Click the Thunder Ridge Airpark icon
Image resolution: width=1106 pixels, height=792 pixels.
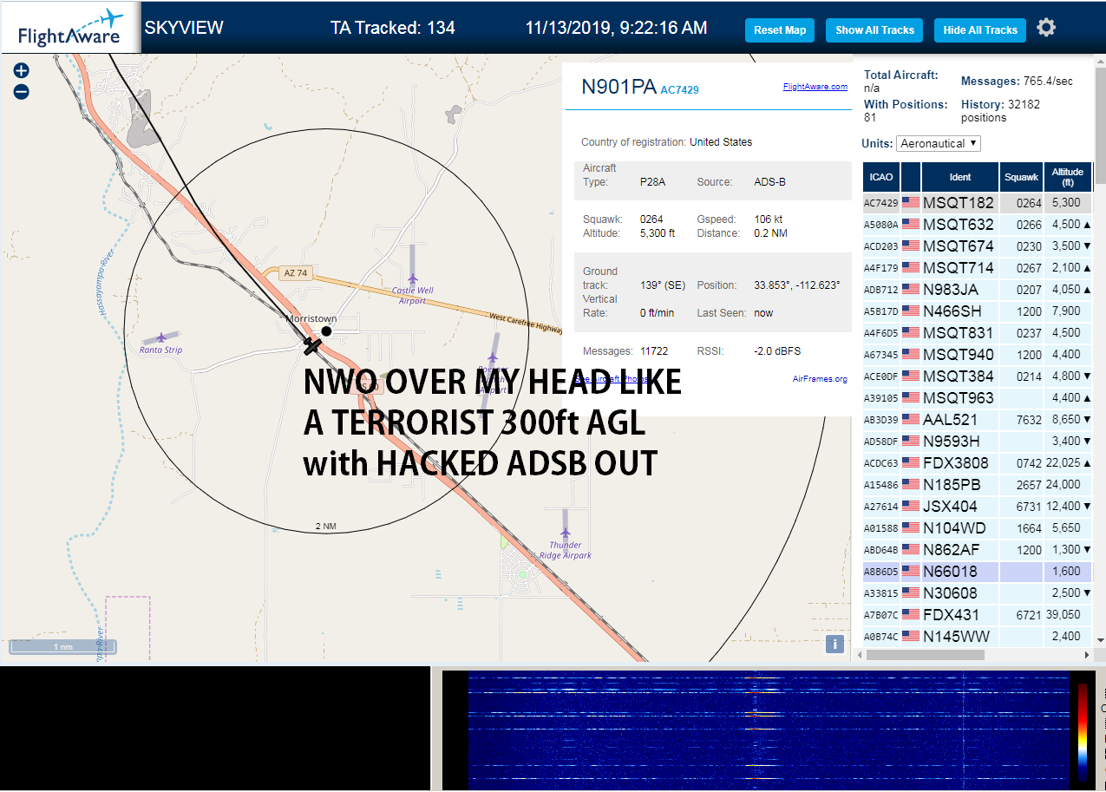[566, 533]
